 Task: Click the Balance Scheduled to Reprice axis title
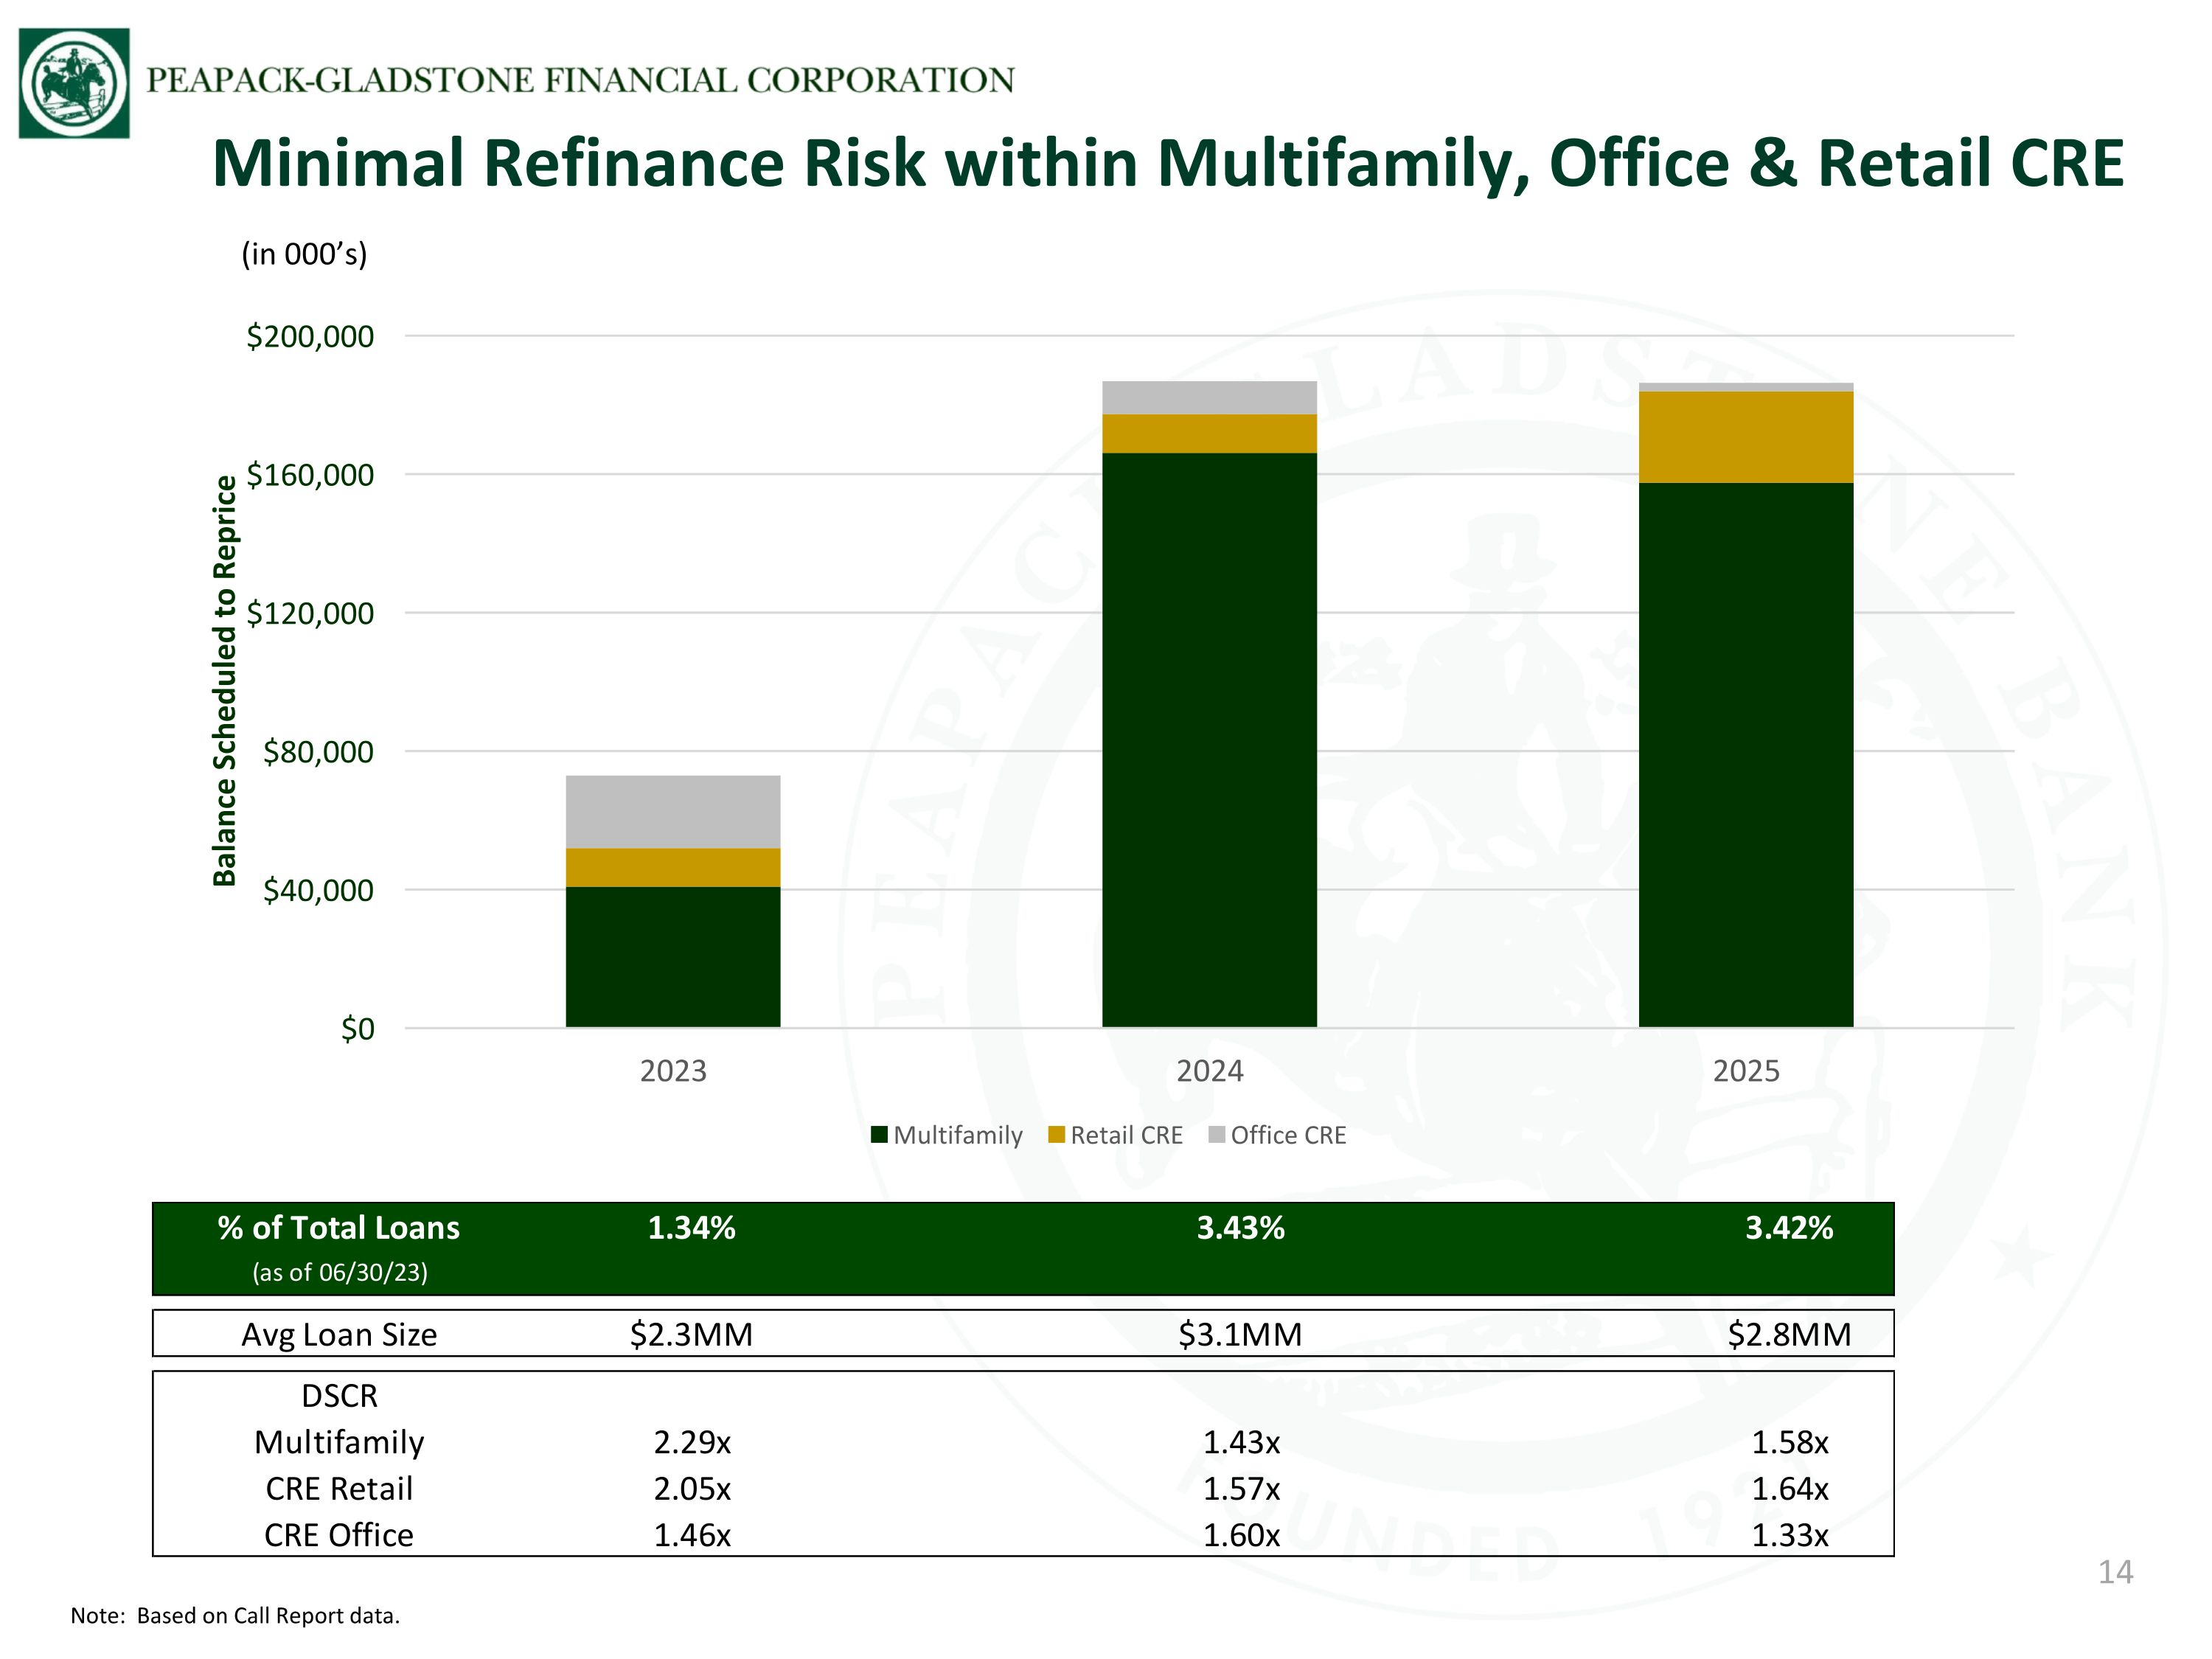[225, 681]
